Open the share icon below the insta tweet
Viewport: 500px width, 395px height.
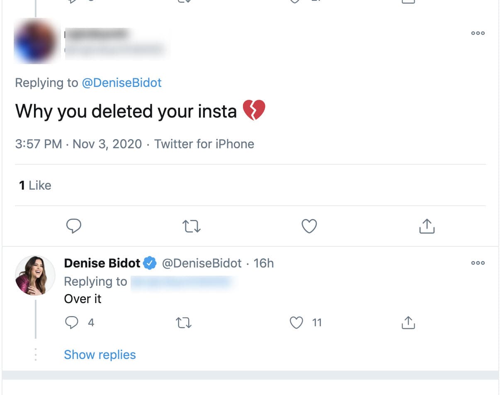(x=427, y=226)
